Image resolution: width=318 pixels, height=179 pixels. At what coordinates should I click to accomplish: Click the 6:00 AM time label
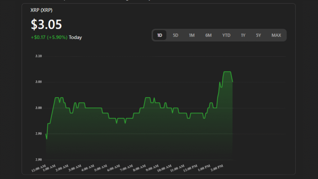tap(114, 168)
